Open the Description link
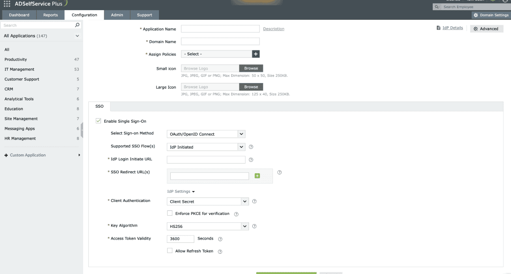511x274 pixels. (274, 29)
